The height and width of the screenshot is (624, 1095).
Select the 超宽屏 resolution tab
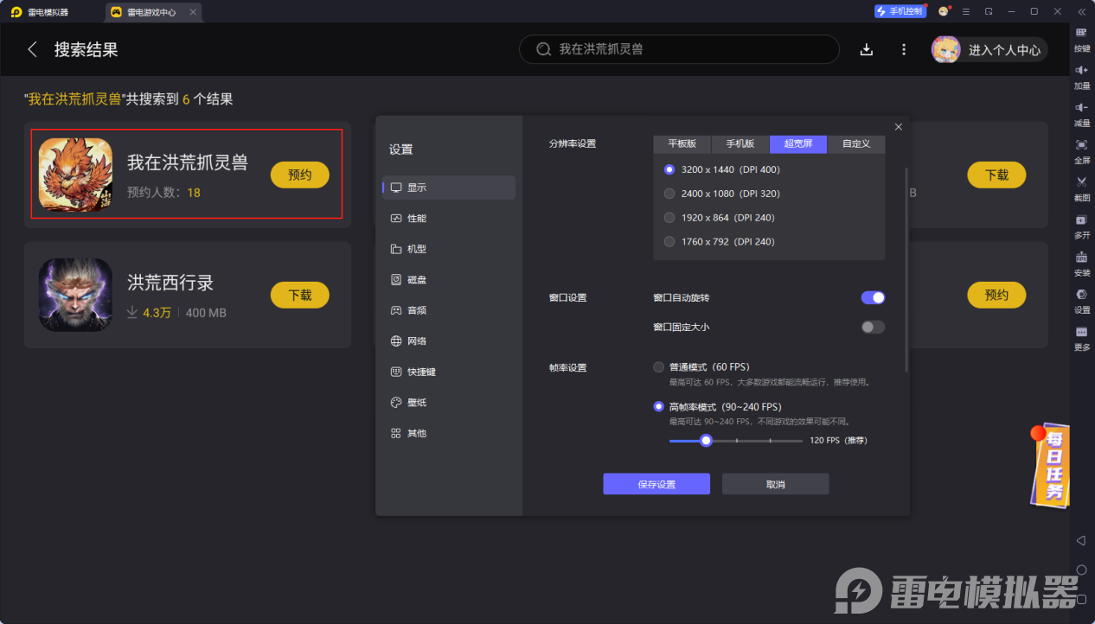coord(798,144)
